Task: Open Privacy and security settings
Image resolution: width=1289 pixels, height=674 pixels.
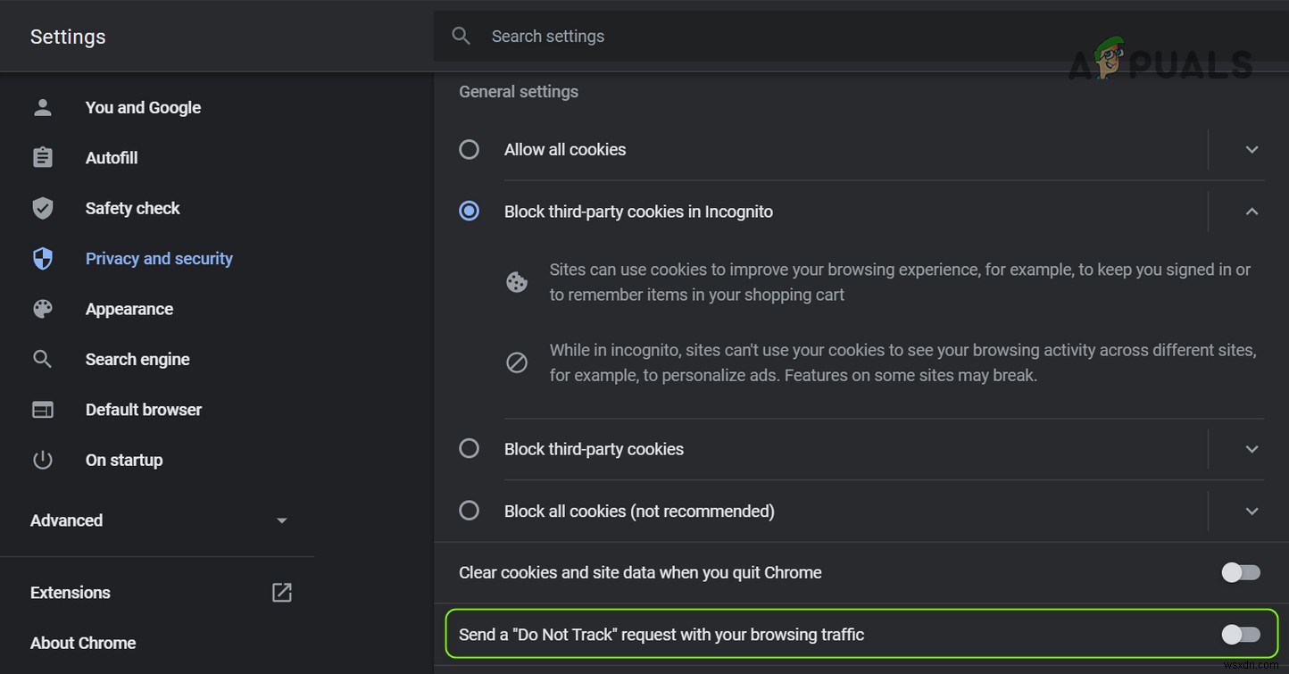Action: click(159, 259)
